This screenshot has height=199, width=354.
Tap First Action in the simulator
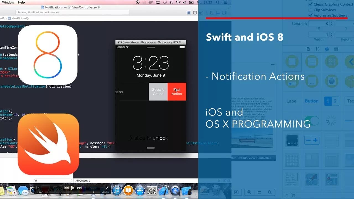(x=177, y=91)
